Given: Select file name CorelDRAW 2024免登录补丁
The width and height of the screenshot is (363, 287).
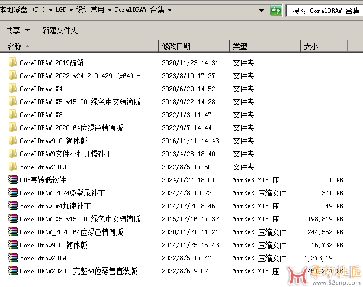Looking at the screenshot, I should coord(62,193).
